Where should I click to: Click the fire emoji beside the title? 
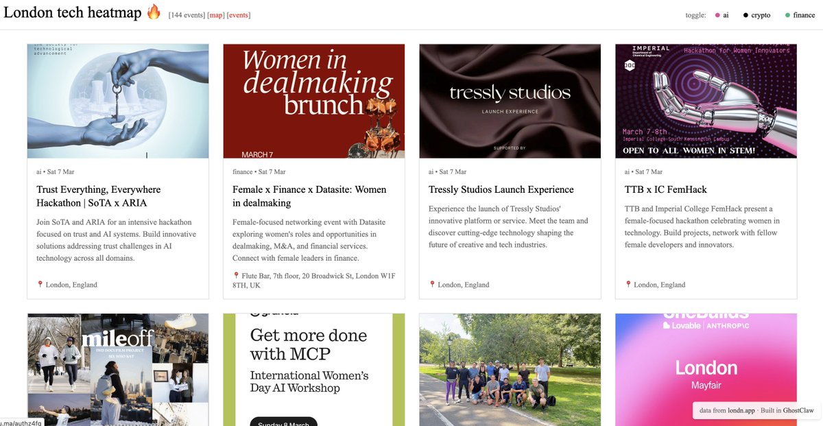pos(154,12)
